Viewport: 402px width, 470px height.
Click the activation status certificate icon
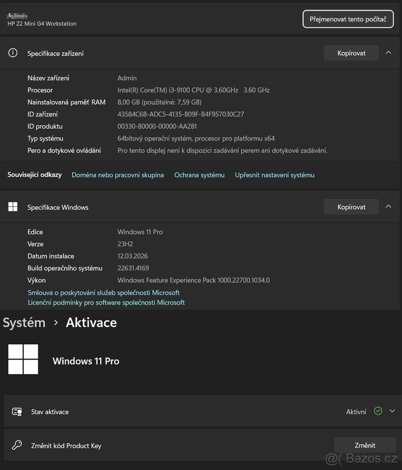point(17,412)
